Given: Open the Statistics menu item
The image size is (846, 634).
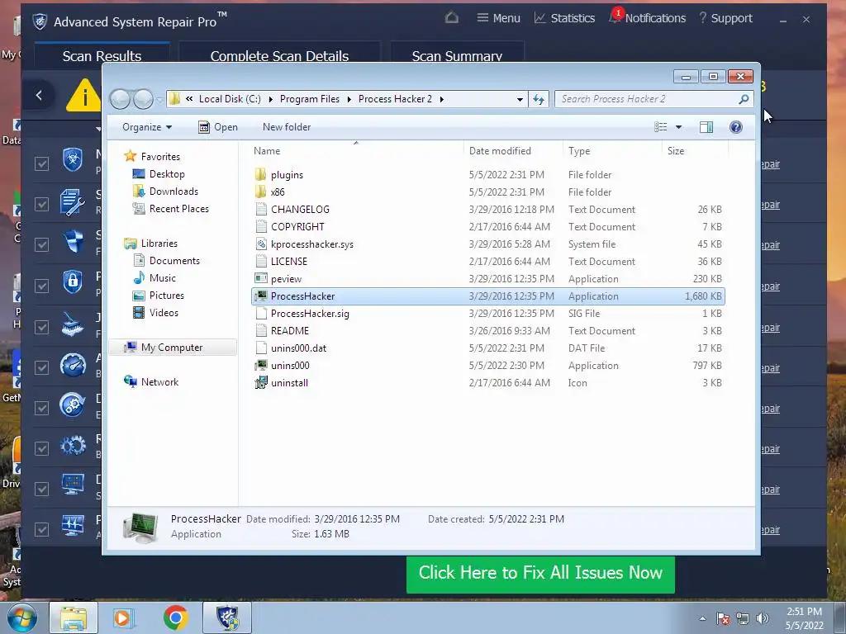Looking at the screenshot, I should tap(564, 18).
